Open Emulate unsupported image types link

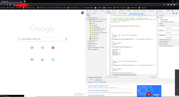(98, 91)
